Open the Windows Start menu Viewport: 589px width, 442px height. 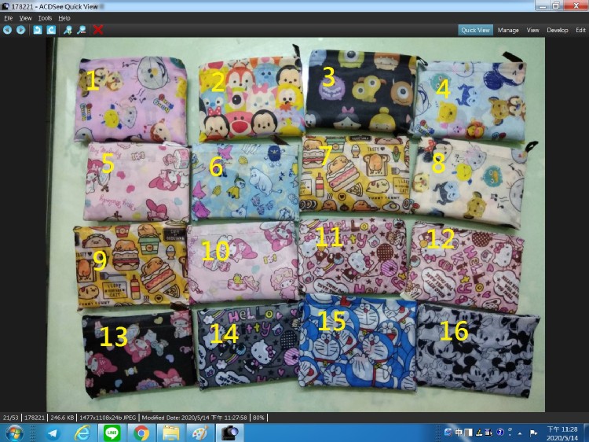(x=14, y=433)
